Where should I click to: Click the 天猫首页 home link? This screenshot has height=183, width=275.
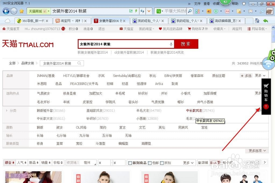[11, 29]
